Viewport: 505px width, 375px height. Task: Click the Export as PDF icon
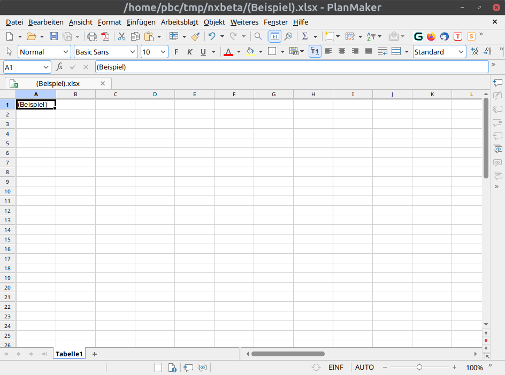pyautogui.click(x=105, y=36)
